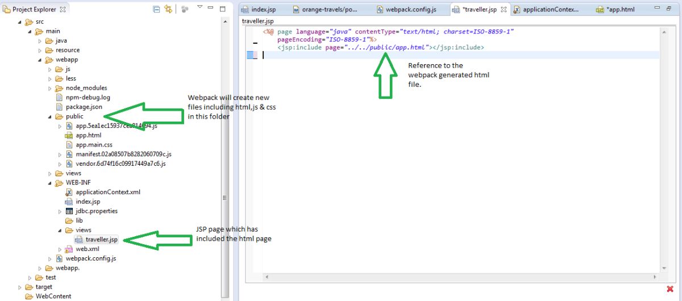Select the package.json file
Image resolution: width=682 pixels, height=301 pixels.
click(x=80, y=107)
